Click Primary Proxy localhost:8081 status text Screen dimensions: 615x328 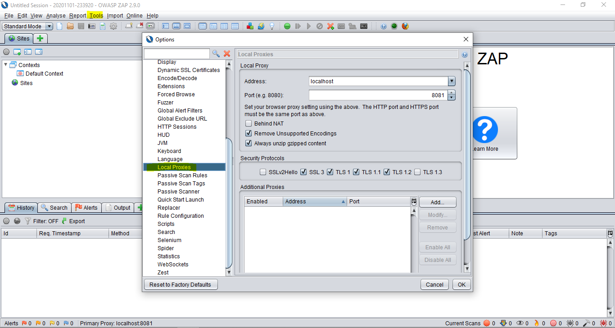[116, 323]
